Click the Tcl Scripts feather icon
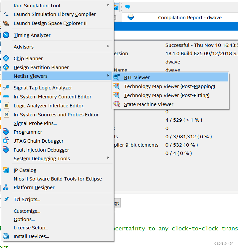This screenshot has width=238, height=248. (x=6, y=199)
